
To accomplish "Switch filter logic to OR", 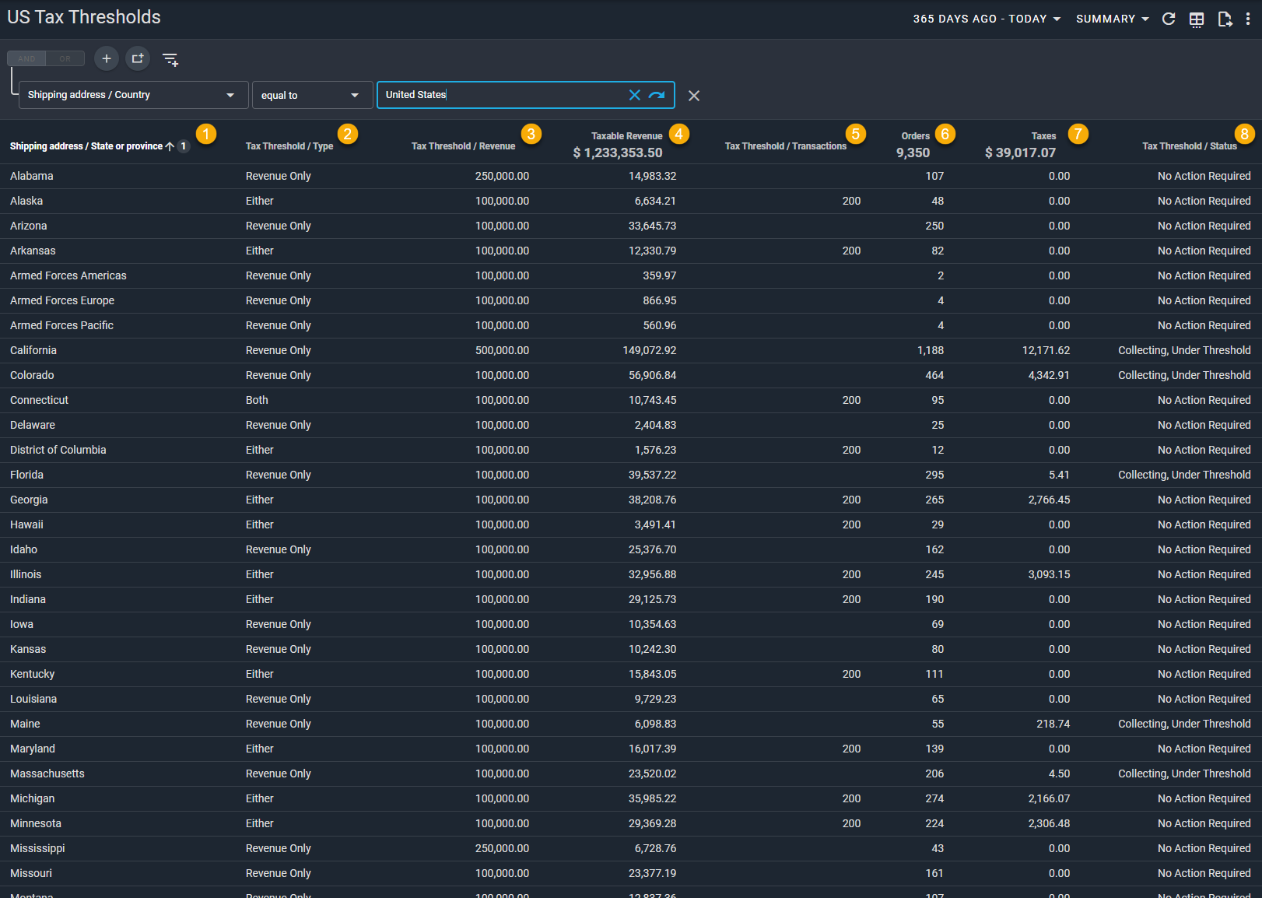I will 65,58.
